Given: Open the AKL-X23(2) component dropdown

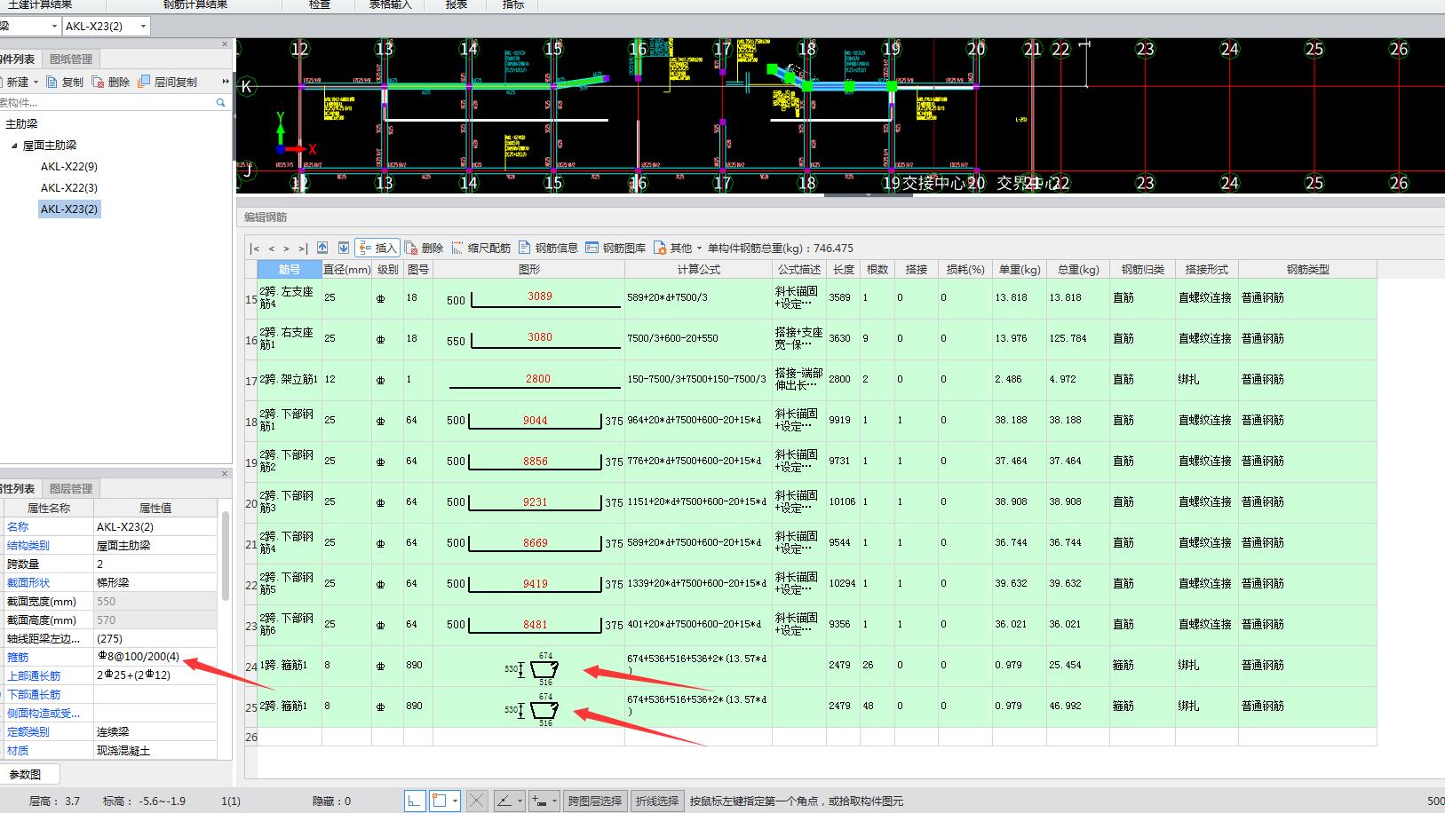Looking at the screenshot, I should 143,27.
